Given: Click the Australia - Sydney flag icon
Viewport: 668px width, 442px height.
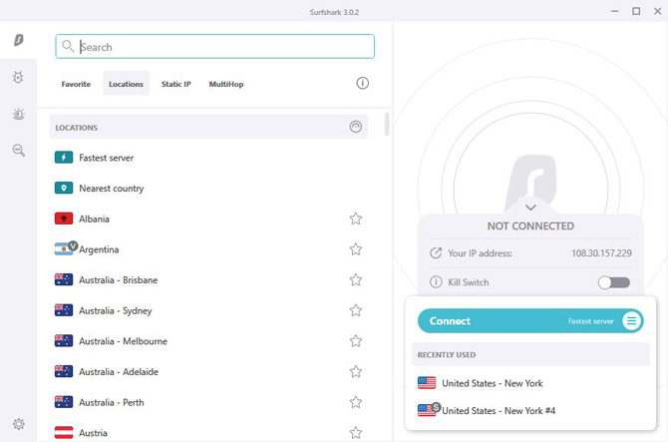Looking at the screenshot, I should click(x=64, y=310).
